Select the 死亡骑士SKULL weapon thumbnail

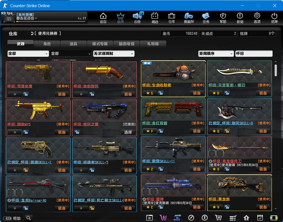[x=104, y=186]
